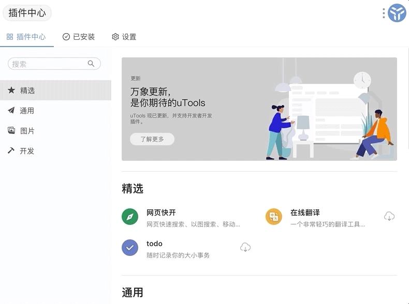Switch to the 已安装 tab
The height and width of the screenshot is (304, 409).
click(79, 37)
